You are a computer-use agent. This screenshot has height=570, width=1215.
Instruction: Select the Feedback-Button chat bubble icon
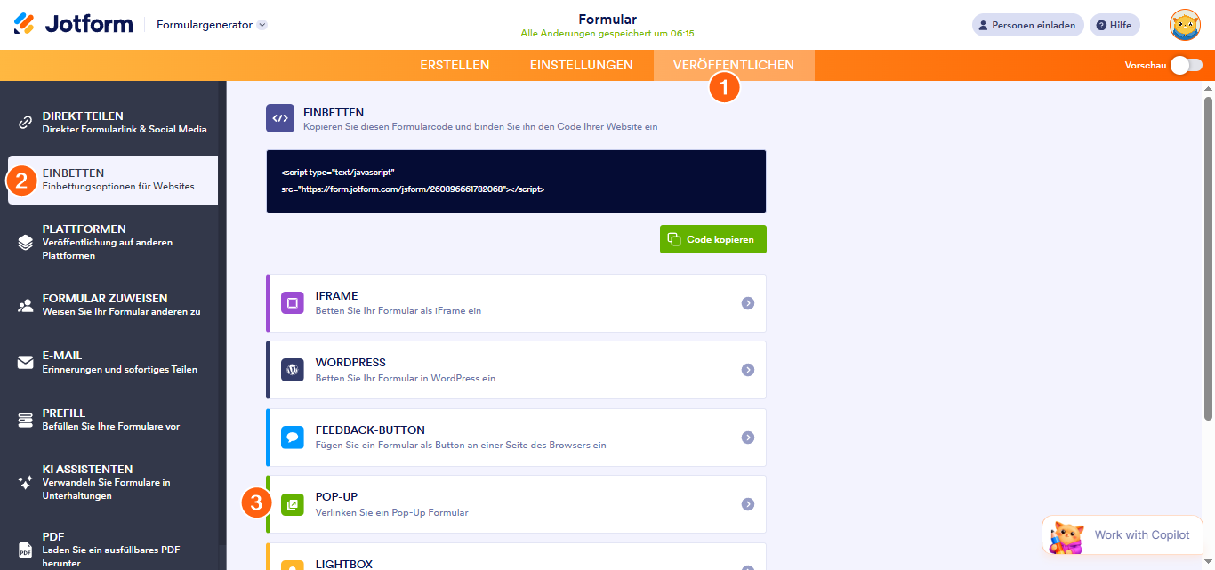[x=292, y=437]
